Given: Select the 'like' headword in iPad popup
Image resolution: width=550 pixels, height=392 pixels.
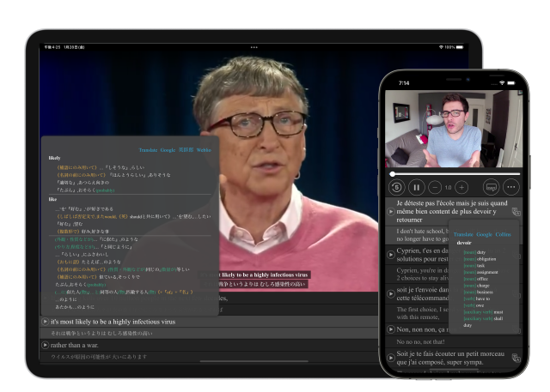Looking at the screenshot, I should [52, 199].
